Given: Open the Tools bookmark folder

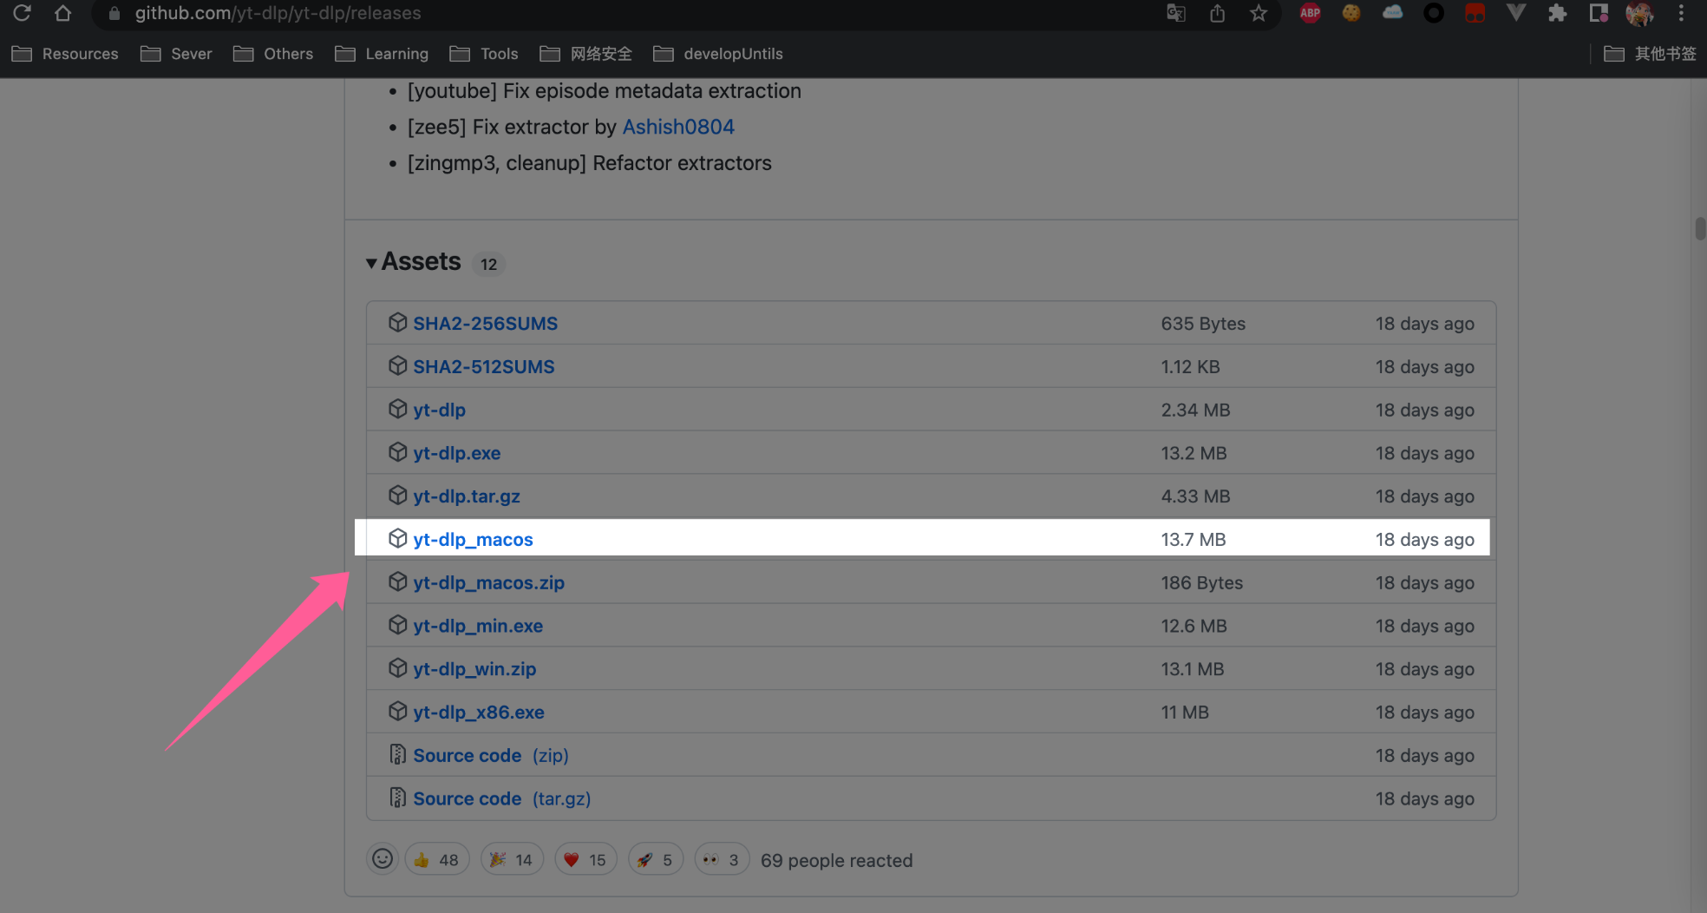Looking at the screenshot, I should [484, 54].
